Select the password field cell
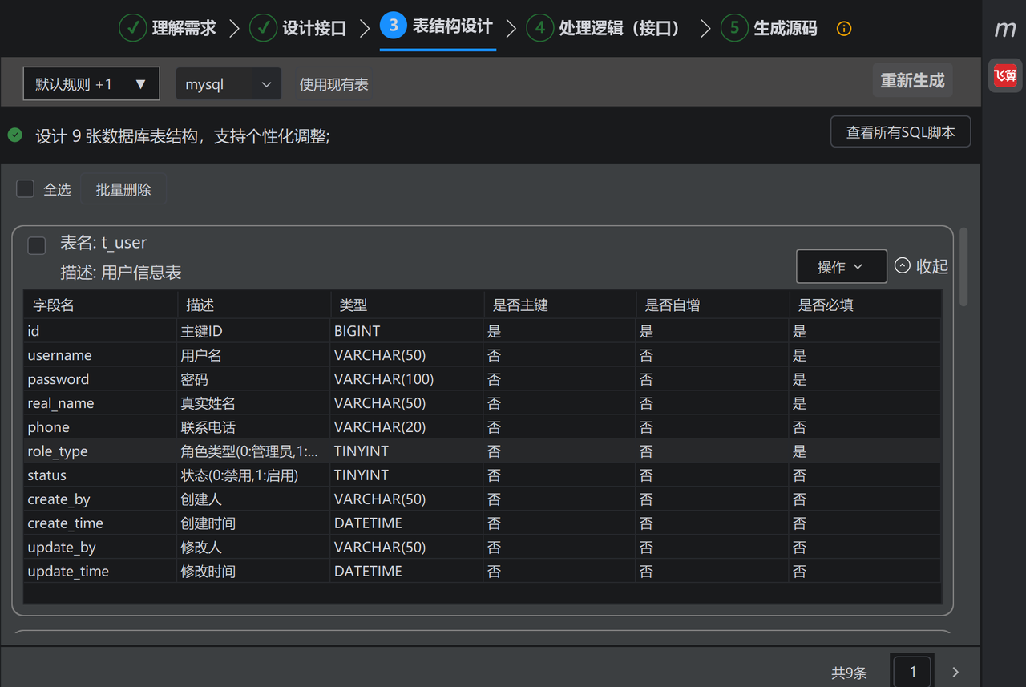Viewport: 1026px width, 687px height. 100,379
